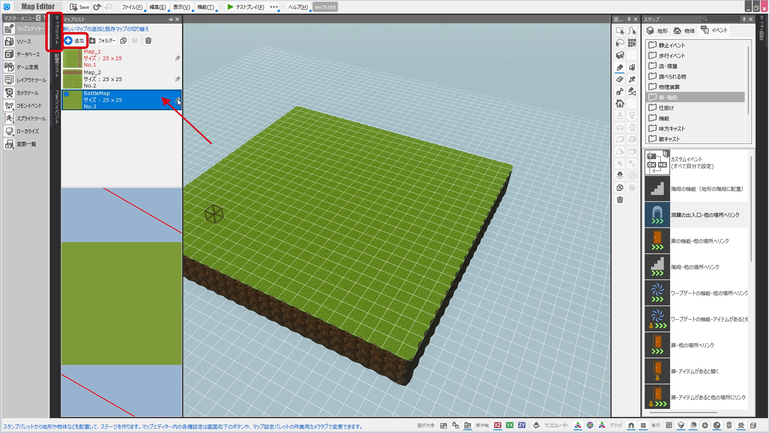Duplicate the selected map in the map list

[x=124, y=40]
